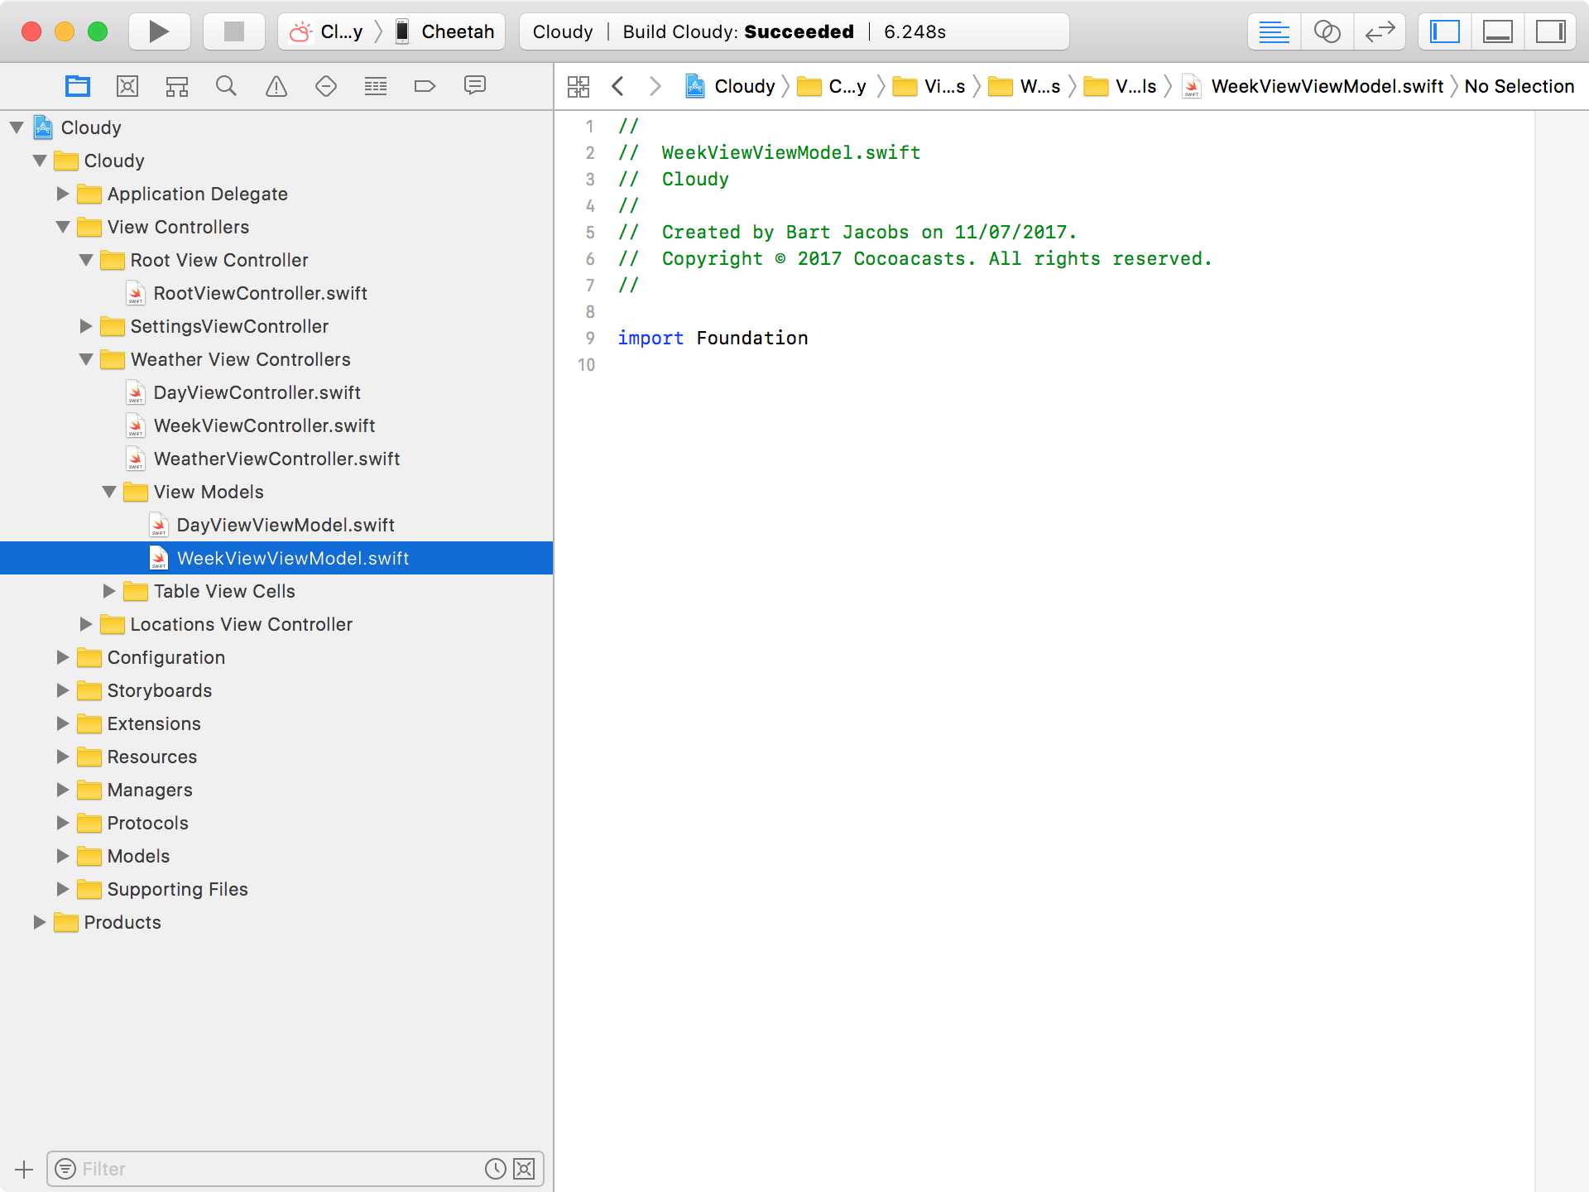Expand the Configuration folder
This screenshot has height=1192, width=1589.
point(63,656)
